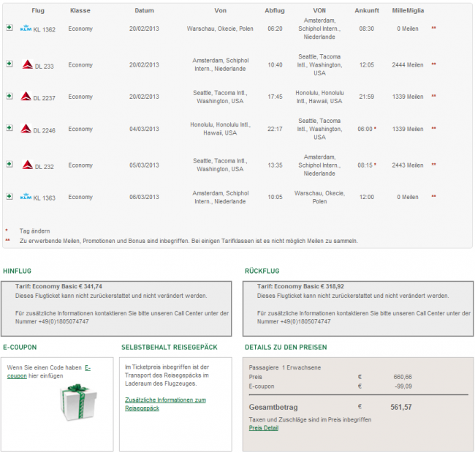Click the gift box image
The height and width of the screenshot is (453, 475).
(x=72, y=404)
